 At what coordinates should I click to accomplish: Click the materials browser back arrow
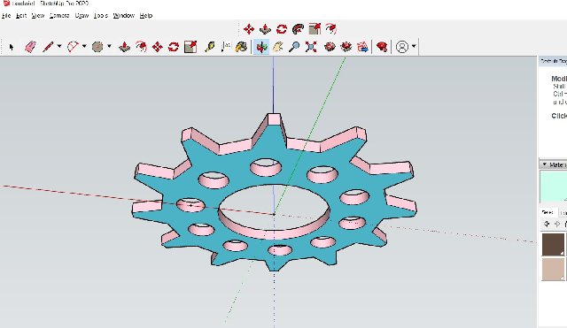547,224
